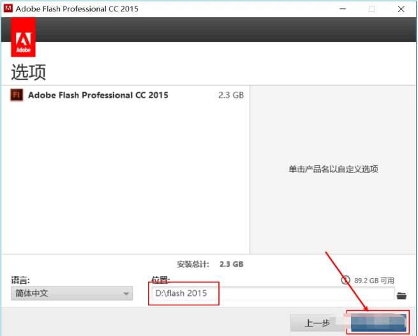Select Adobe Flash Professional CC 2015 product row
Screen dimensions: 418x336
(126, 95)
